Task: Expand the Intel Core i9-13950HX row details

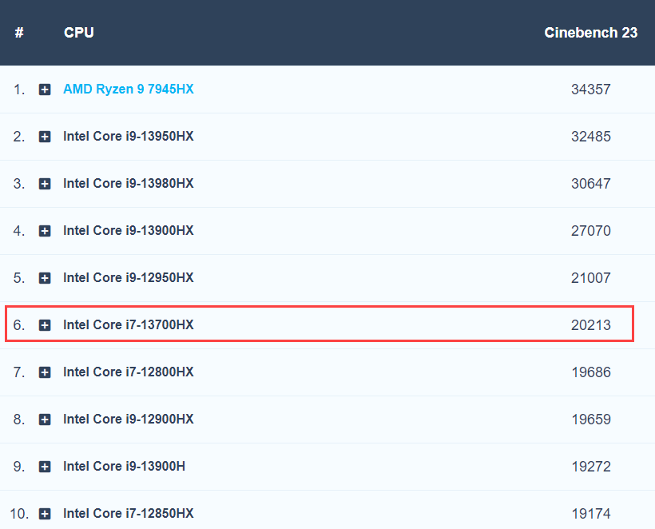Action: (45, 137)
